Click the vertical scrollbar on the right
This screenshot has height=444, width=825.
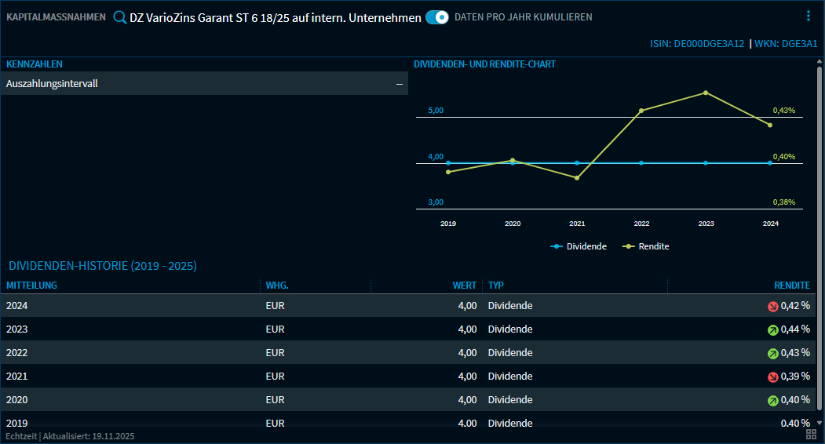820,235
